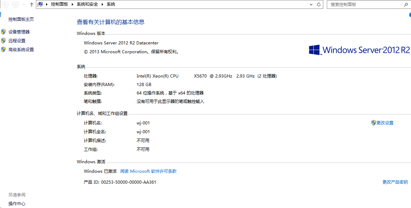Click the 计算机全名 value wj-001
The image size is (411, 208).
(143, 132)
